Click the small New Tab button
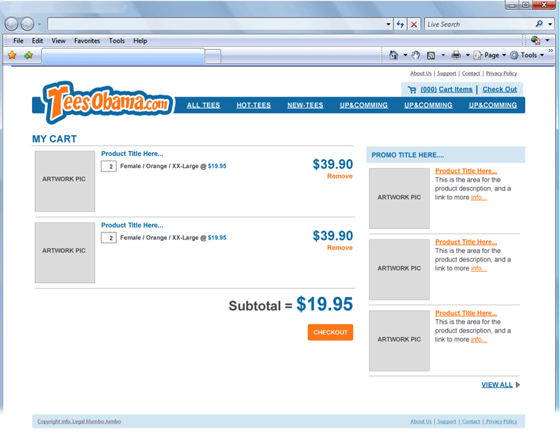The image size is (560, 444). click(213, 57)
